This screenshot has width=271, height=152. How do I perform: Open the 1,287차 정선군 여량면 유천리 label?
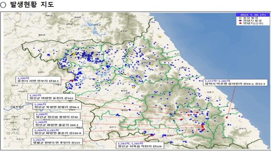tap(51, 97)
